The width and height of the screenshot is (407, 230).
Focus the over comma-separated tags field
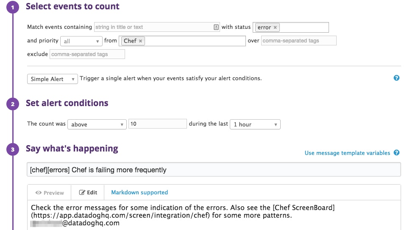pyautogui.click(x=298, y=41)
